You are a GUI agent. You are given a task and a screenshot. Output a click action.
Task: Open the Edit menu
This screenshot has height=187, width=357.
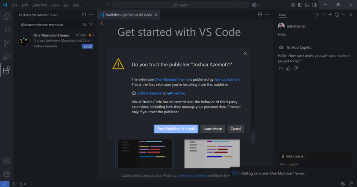point(25,5)
